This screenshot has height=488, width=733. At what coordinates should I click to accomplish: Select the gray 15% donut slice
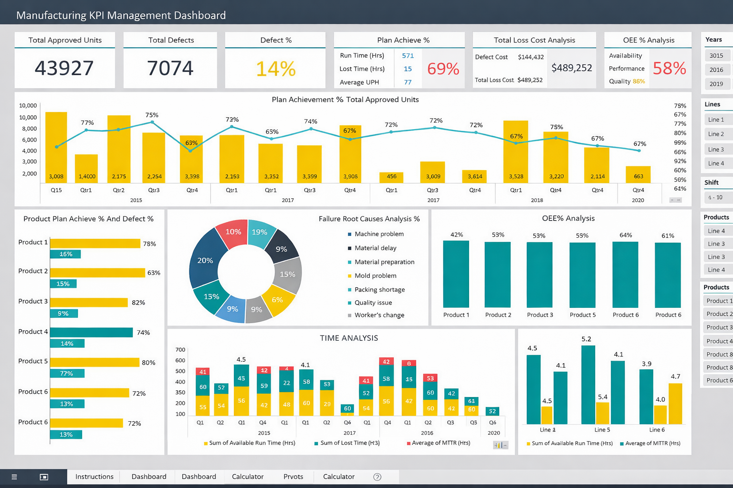(288, 274)
